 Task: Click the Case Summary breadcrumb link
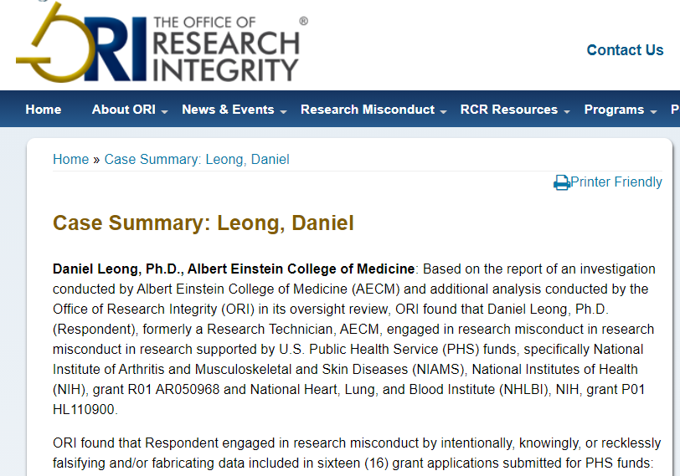(197, 159)
